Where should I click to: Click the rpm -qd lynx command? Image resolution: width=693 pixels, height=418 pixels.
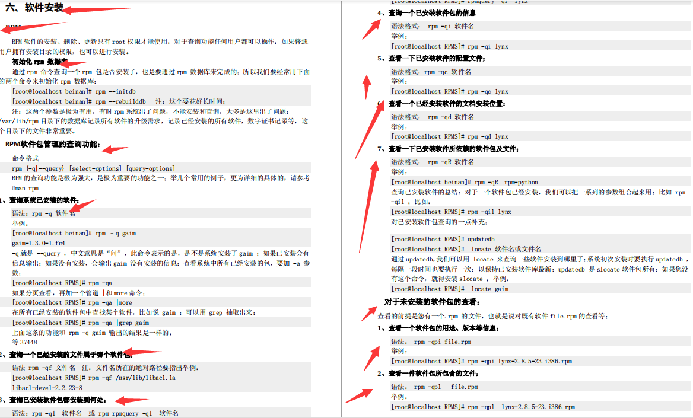pos(450,136)
